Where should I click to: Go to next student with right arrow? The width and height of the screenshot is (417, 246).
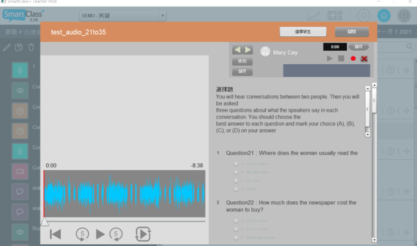pos(248,50)
